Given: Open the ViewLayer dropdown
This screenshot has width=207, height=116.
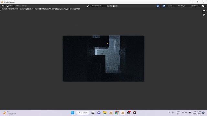Looking at the screenshot, I should point(184,6).
